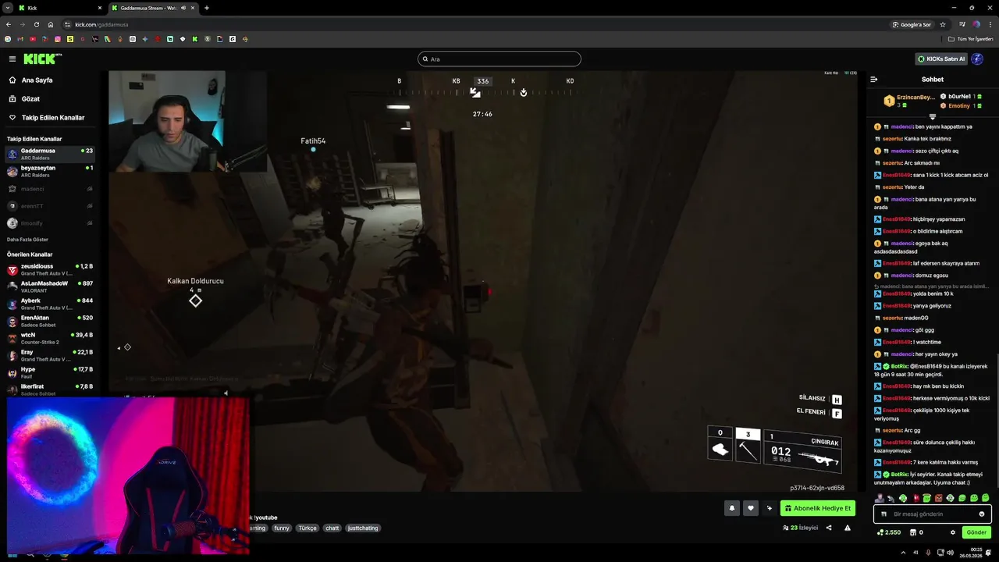The width and height of the screenshot is (999, 562).
Task: Reload the current page
Action: (36, 24)
